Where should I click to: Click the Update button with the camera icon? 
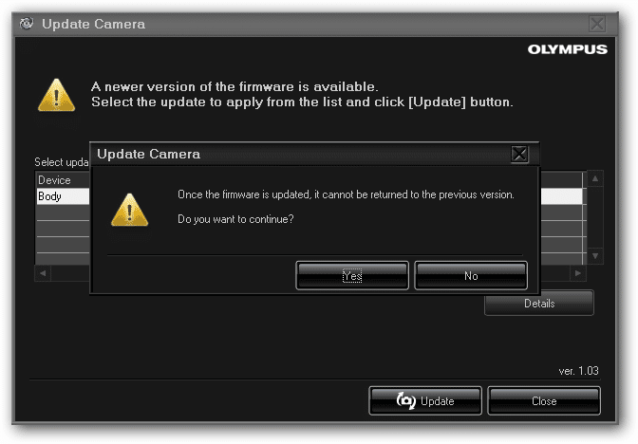point(425,401)
